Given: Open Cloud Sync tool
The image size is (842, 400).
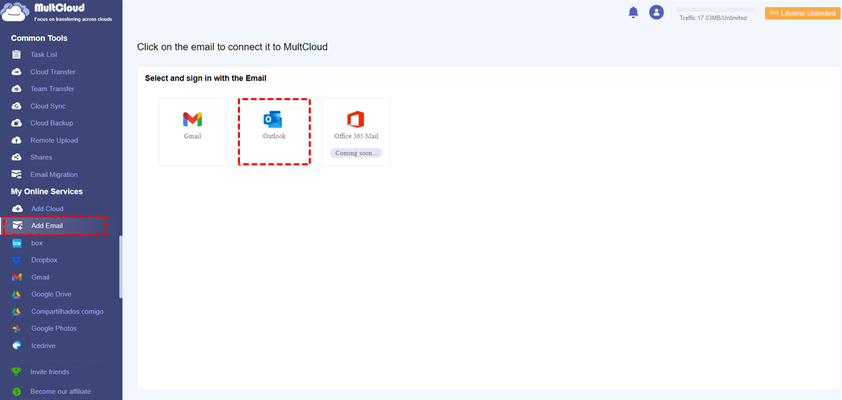Looking at the screenshot, I should pyautogui.click(x=48, y=106).
